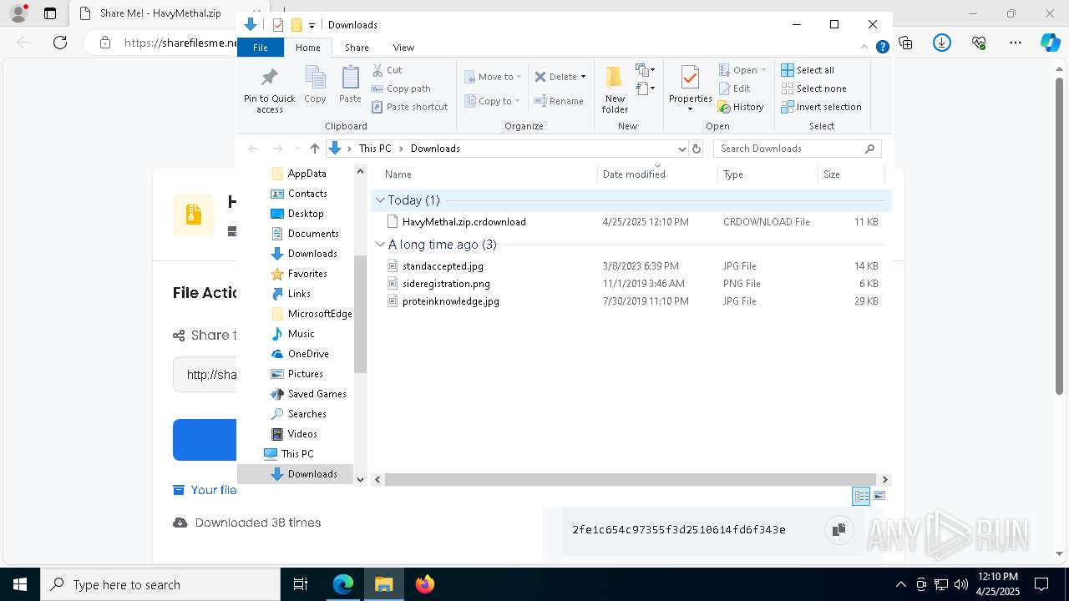Switch to the Share ribbon tab

[x=357, y=48]
